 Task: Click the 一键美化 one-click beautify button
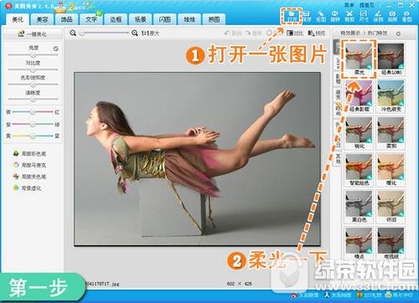[33, 34]
